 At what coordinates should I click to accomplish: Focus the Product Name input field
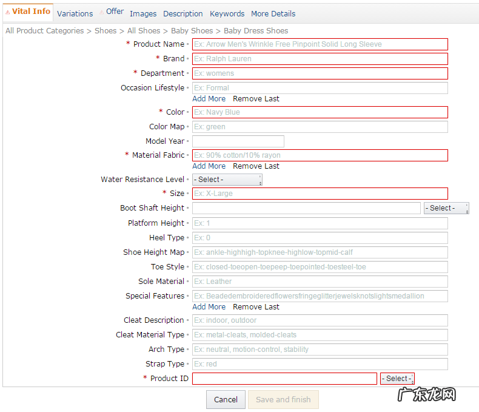[320, 44]
